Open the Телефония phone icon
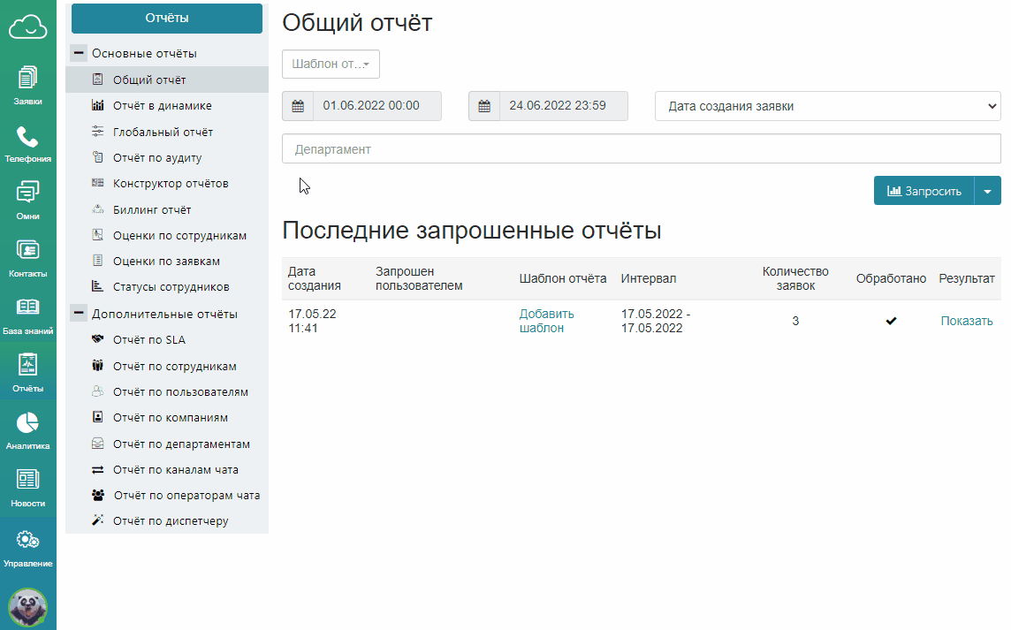Screen dimensions: 1011x630 27,137
